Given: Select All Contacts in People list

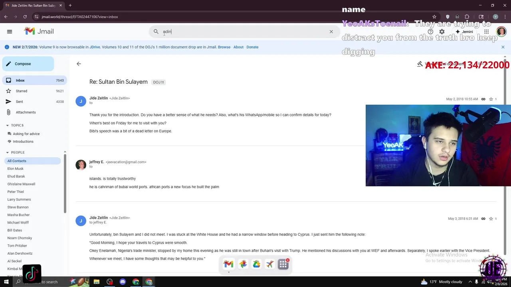Looking at the screenshot, I should click(x=32, y=161).
